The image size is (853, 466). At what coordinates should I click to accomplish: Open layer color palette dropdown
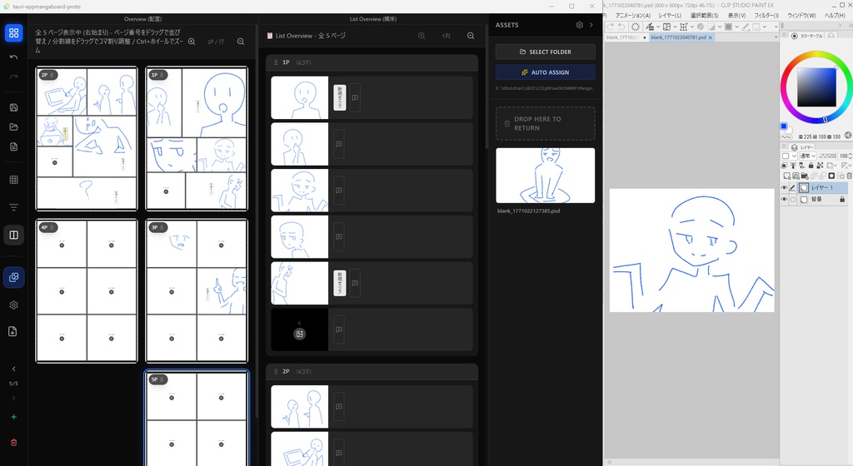789,156
